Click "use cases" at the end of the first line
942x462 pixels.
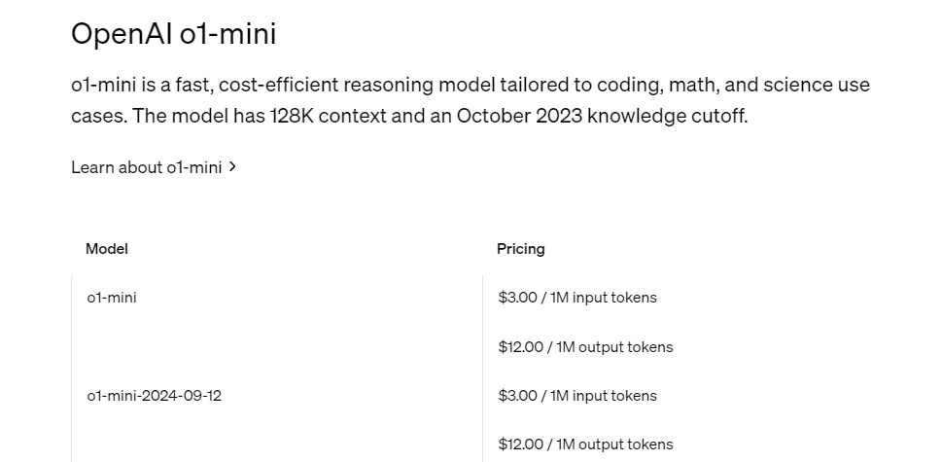(x=853, y=86)
